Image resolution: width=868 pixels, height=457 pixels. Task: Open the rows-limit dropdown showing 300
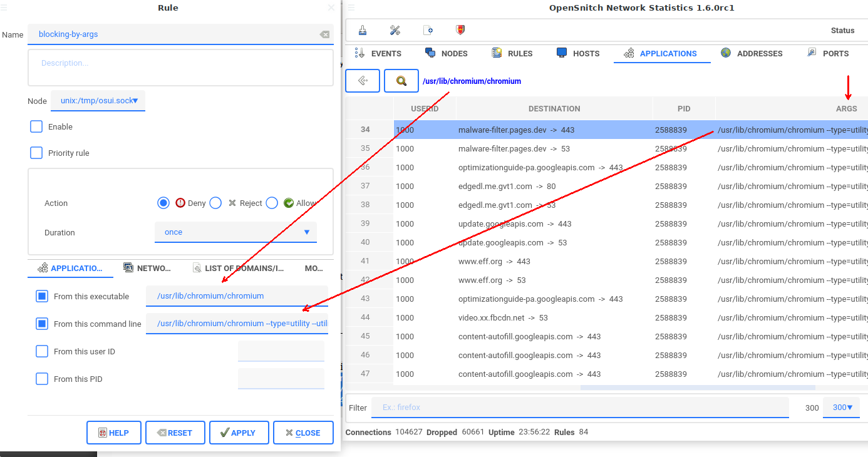pyautogui.click(x=841, y=408)
